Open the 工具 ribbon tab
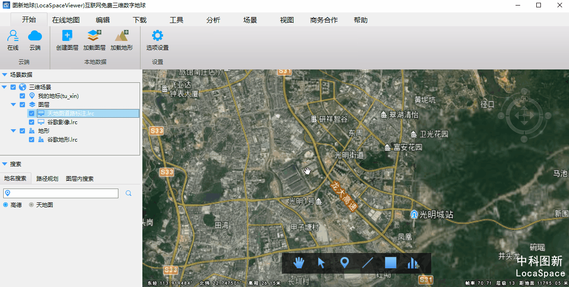 (176, 20)
